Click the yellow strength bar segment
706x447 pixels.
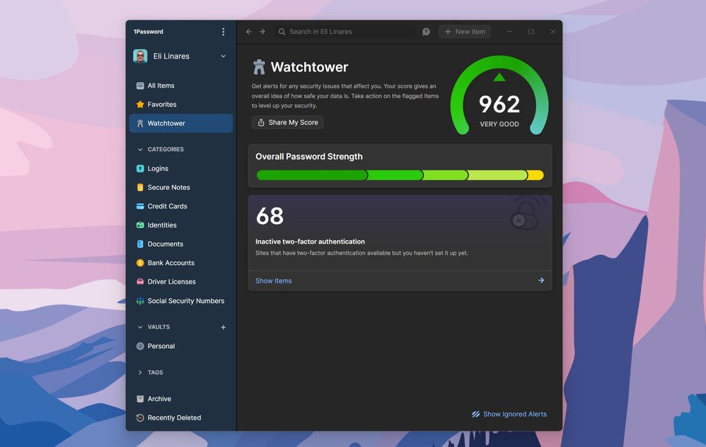coord(536,175)
